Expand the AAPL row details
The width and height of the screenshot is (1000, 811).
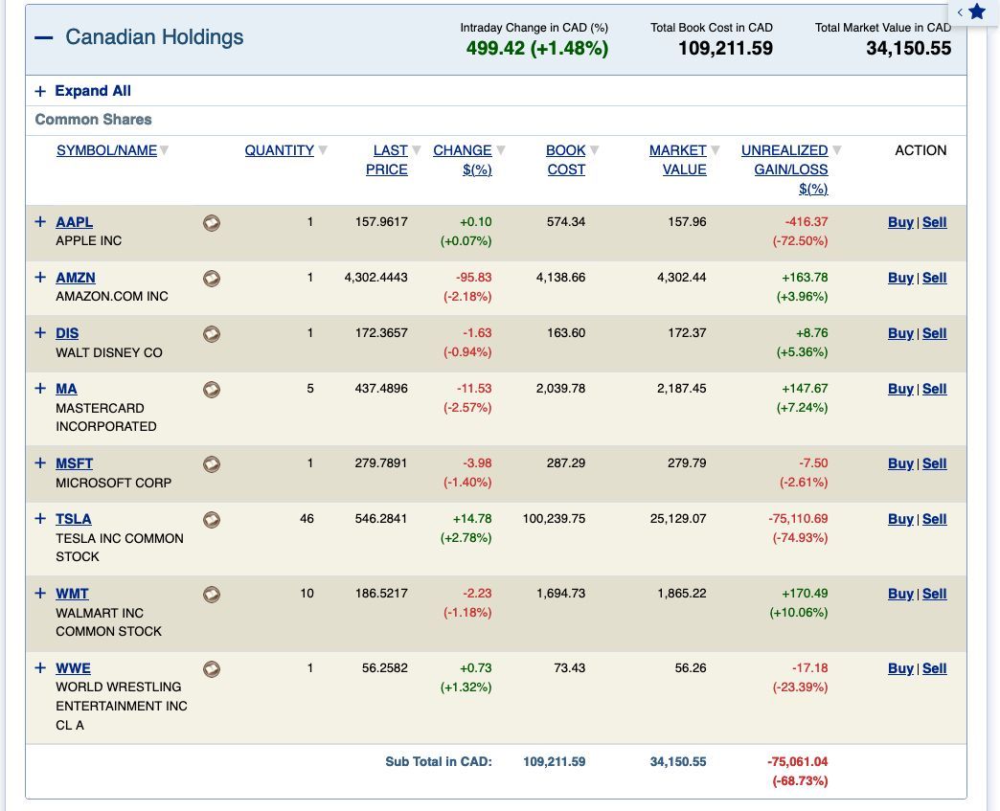(x=40, y=221)
